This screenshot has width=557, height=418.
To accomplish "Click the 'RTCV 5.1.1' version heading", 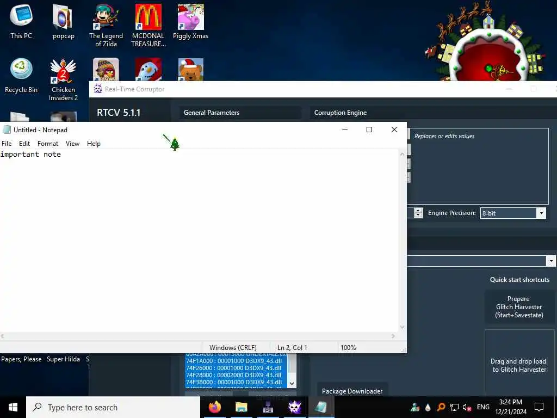I will coord(119,113).
